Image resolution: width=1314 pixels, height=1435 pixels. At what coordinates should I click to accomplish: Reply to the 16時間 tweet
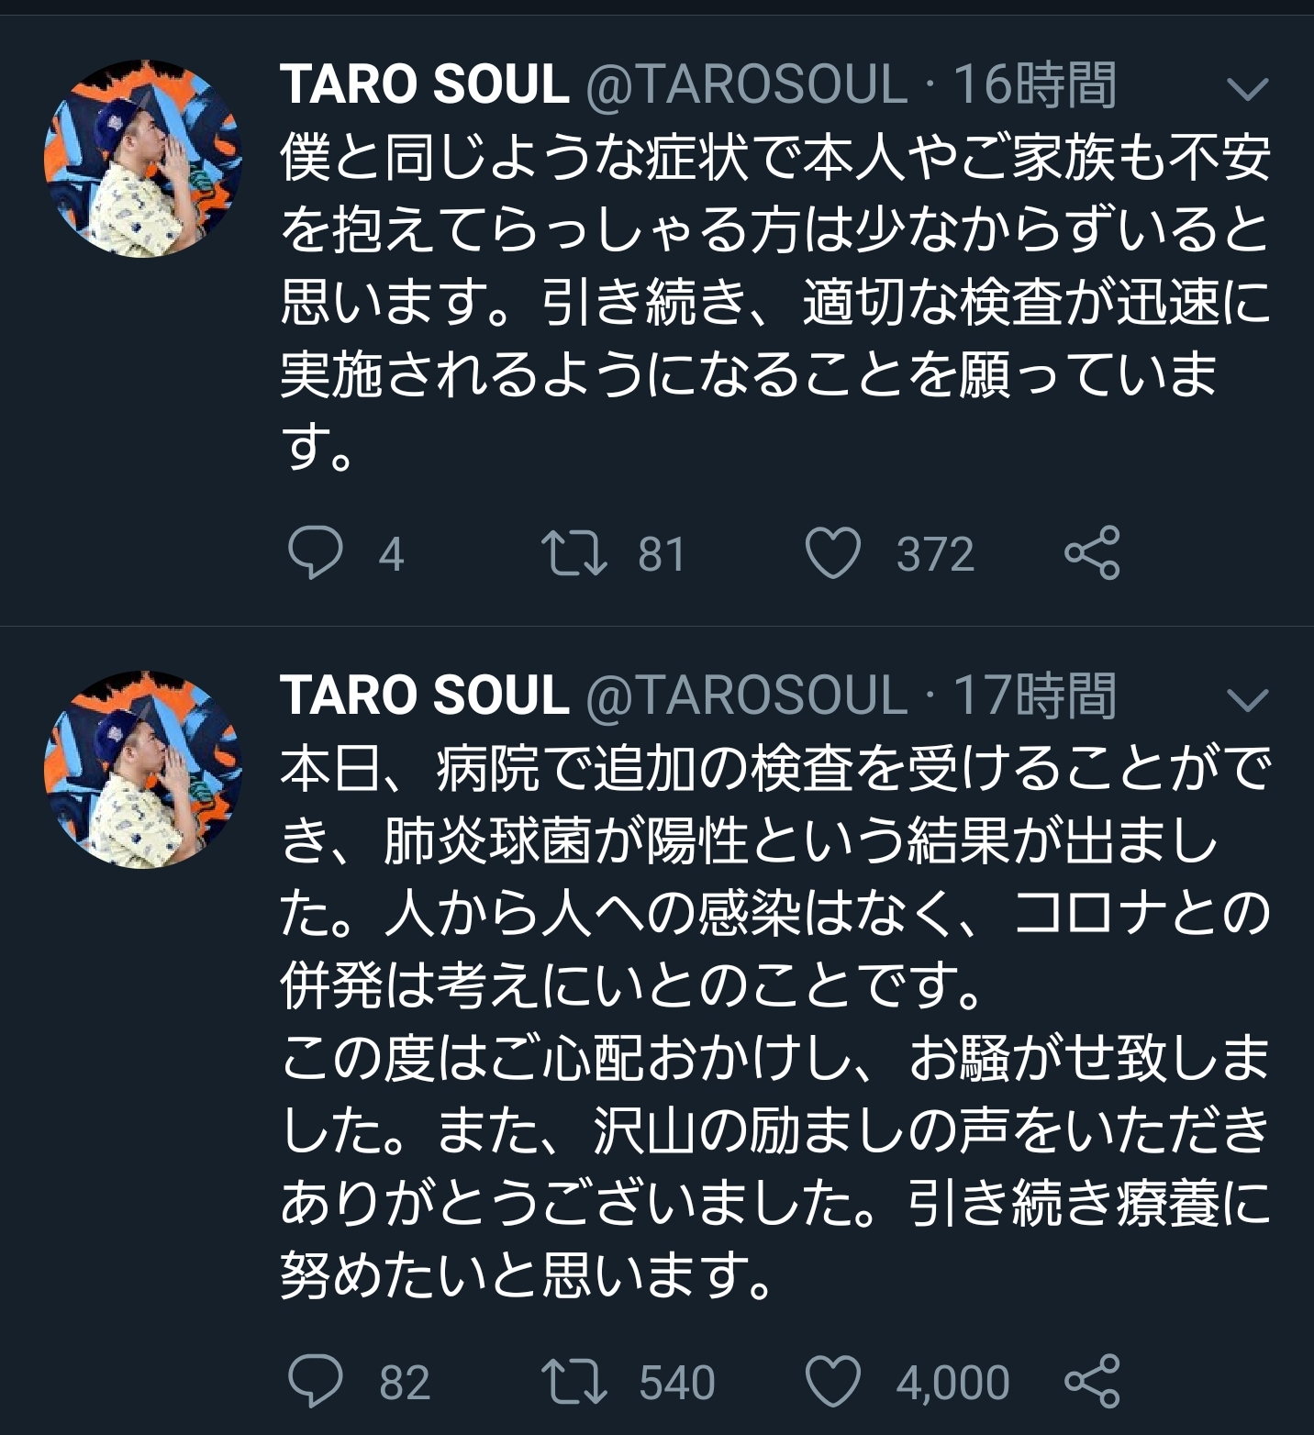(315, 553)
